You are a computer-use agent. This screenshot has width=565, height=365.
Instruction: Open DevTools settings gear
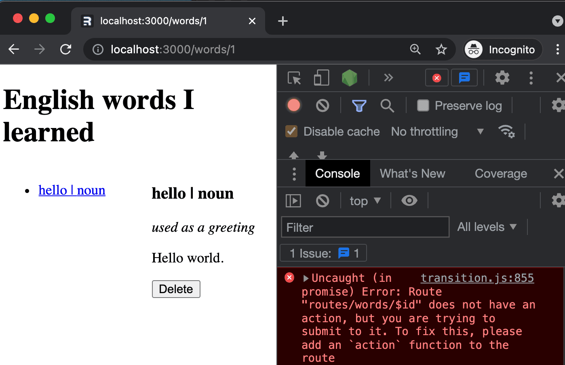point(502,78)
